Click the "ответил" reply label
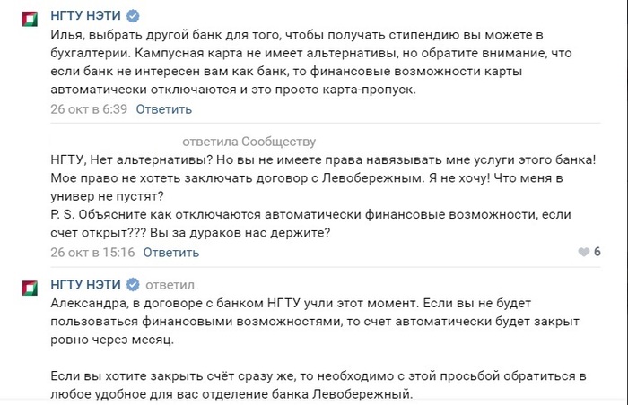 [170, 285]
